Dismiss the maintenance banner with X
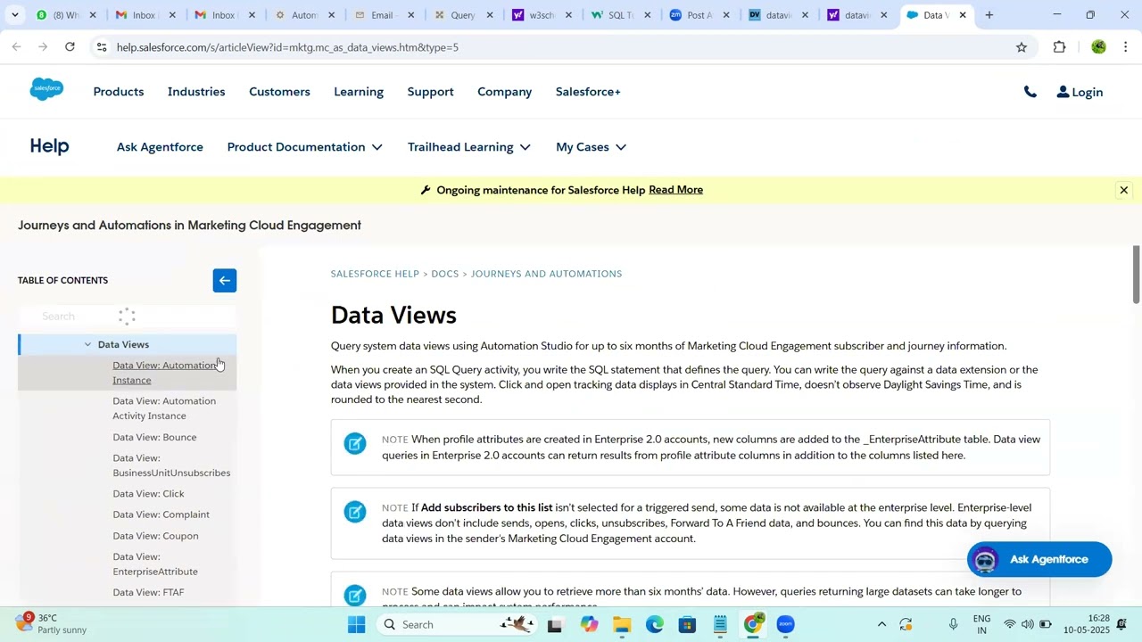The width and height of the screenshot is (1142, 642). coord(1123,190)
